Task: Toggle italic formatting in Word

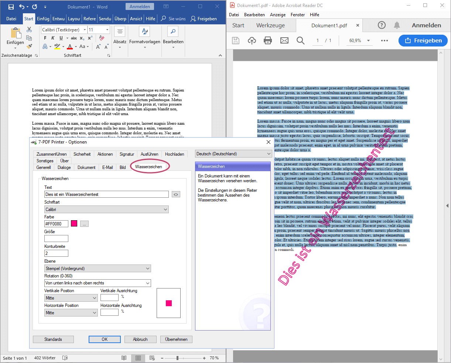Action: pos(53,38)
